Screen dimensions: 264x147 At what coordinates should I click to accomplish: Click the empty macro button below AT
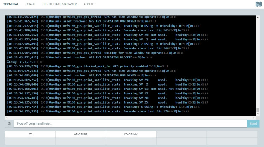pyautogui.click(x=30, y=141)
